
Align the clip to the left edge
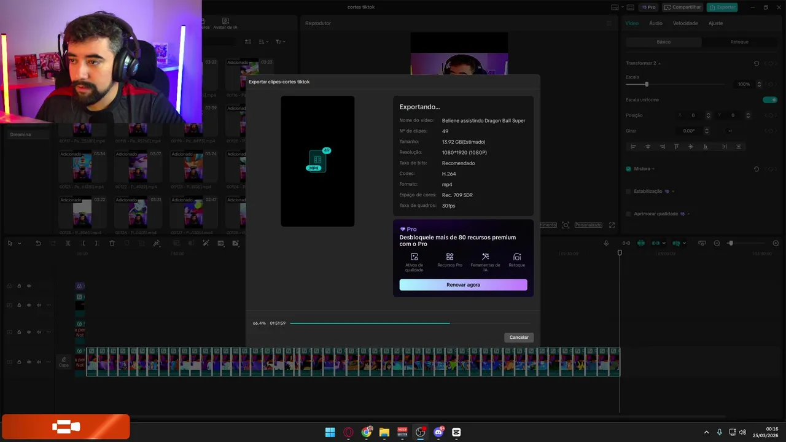[x=633, y=147]
